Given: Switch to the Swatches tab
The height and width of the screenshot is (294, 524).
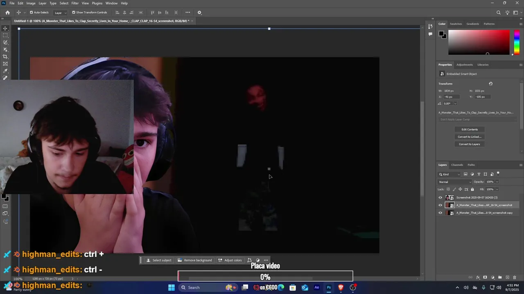Looking at the screenshot, I should click(x=456, y=24).
